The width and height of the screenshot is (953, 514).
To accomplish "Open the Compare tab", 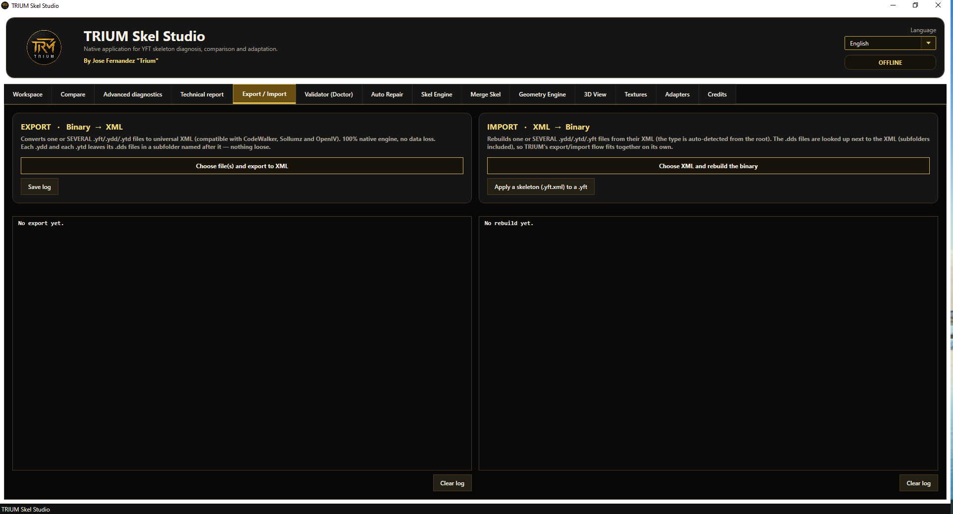I will 73,94.
